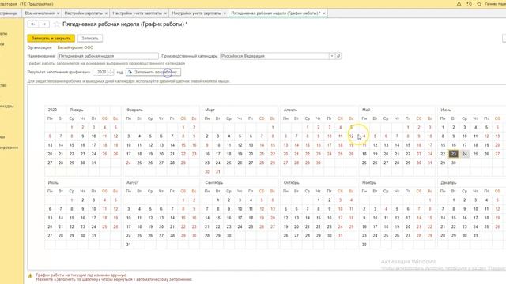Open the history clock icon
Viewport: 506px width, 284px height.
tap(469, 4)
